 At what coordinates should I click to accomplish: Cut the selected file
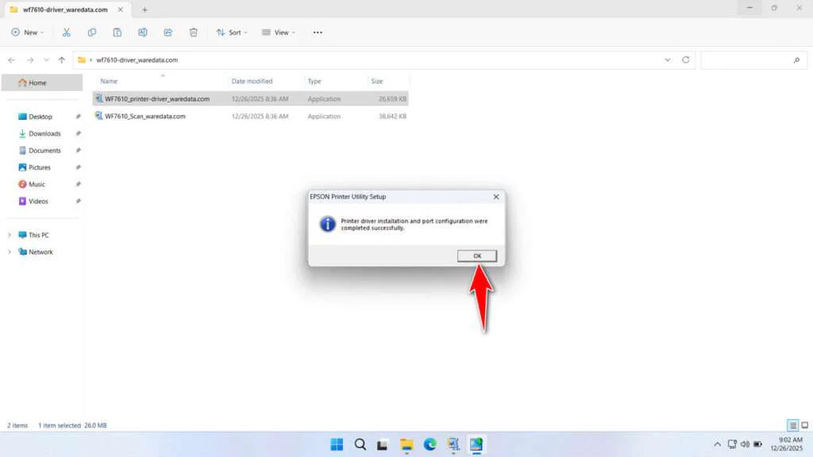point(67,32)
